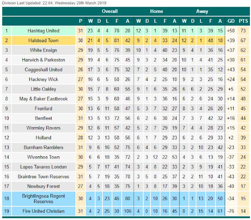This screenshot has width=251, height=220.
Task: Select Wivenhoe Town team name
Action: click(x=44, y=157)
